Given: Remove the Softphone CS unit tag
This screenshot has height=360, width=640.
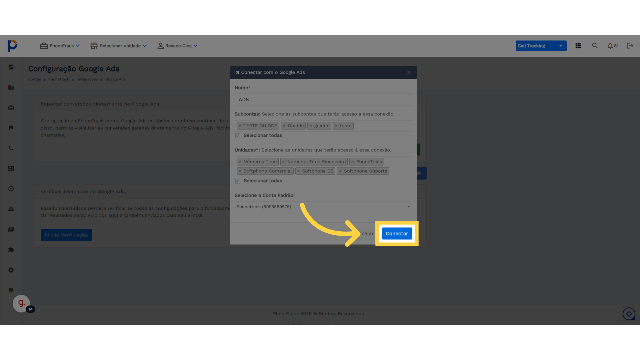Looking at the screenshot, I should pos(298,171).
